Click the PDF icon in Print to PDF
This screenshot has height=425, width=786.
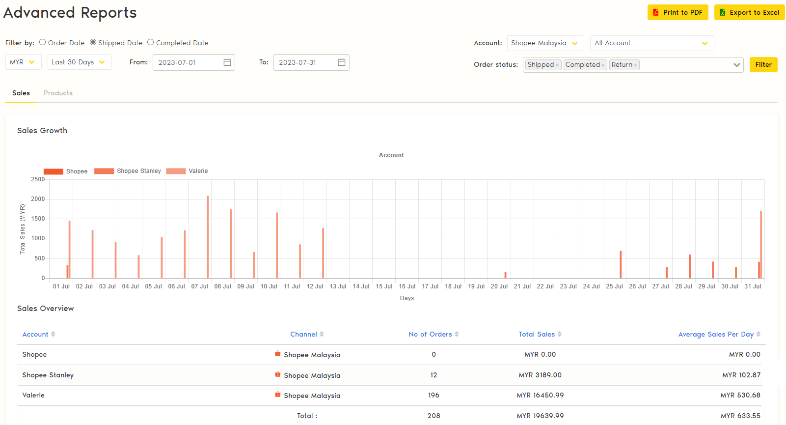point(655,12)
